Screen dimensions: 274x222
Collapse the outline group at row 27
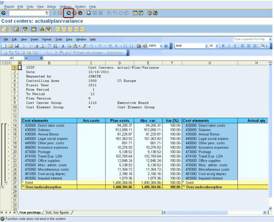pos(6,183)
